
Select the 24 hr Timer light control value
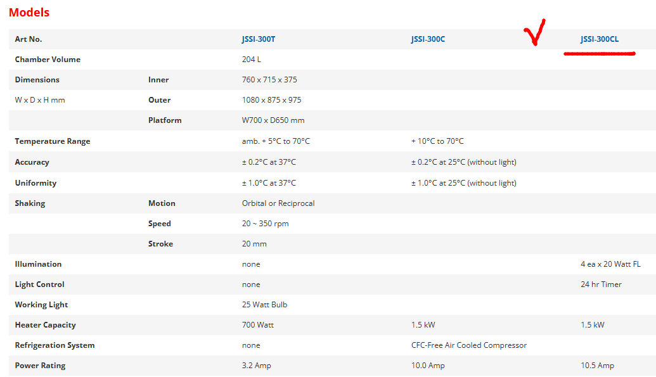coord(601,284)
